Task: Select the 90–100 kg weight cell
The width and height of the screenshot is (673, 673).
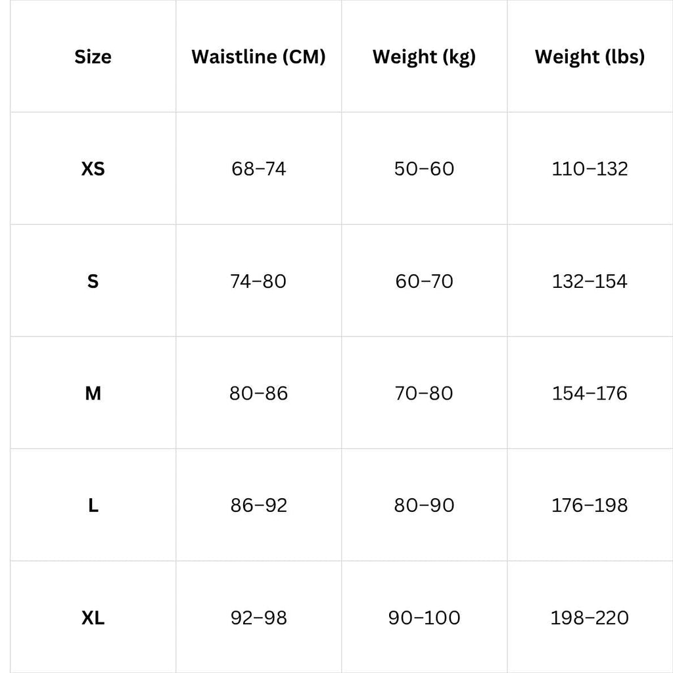Action: pos(424,618)
